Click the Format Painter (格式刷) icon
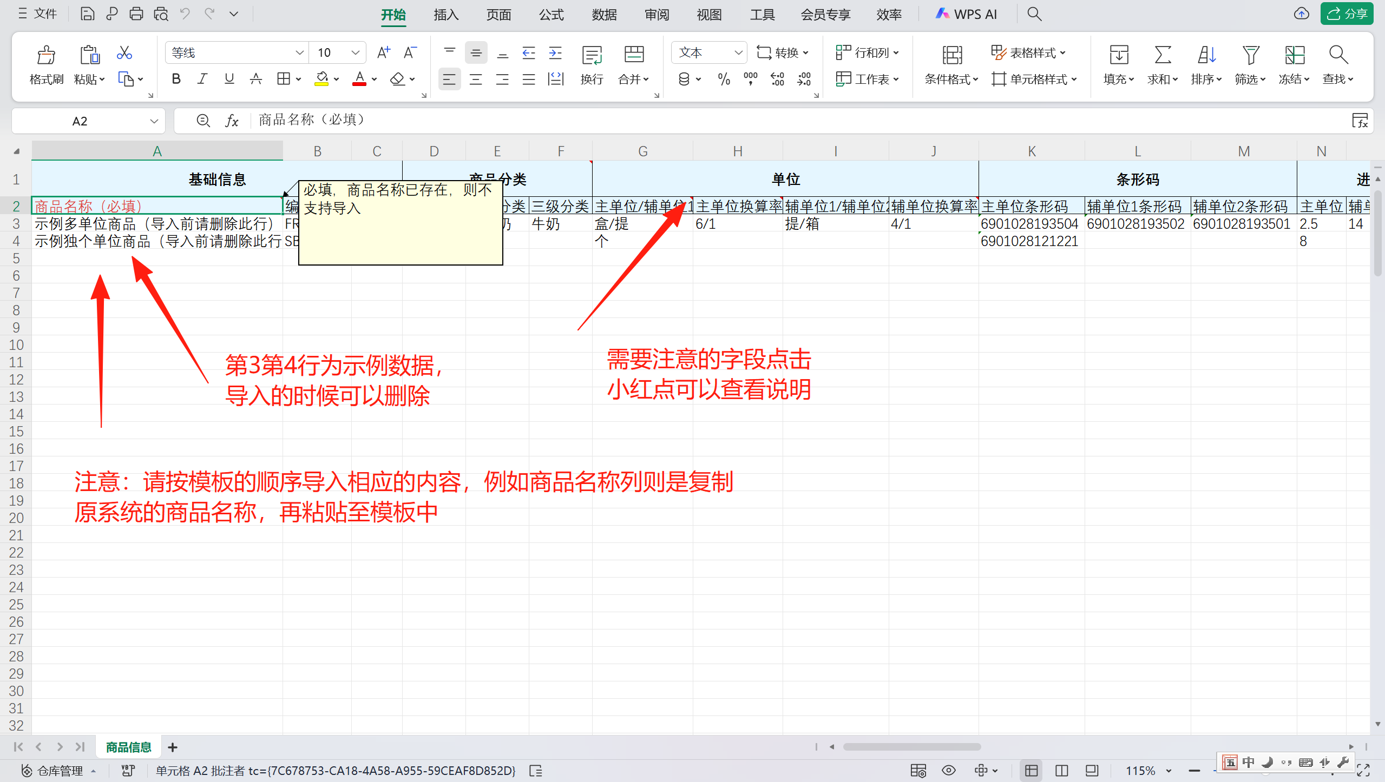This screenshot has width=1385, height=782. coord(46,55)
